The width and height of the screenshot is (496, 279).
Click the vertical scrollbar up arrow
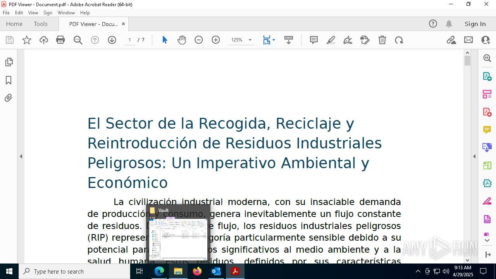pos(467,53)
